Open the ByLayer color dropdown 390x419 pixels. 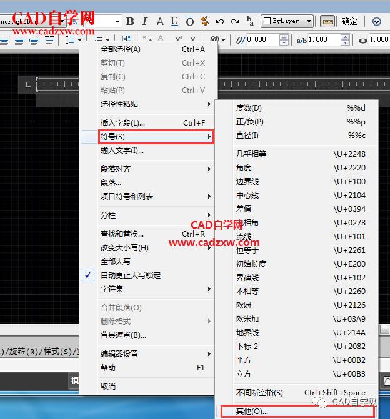(287, 21)
